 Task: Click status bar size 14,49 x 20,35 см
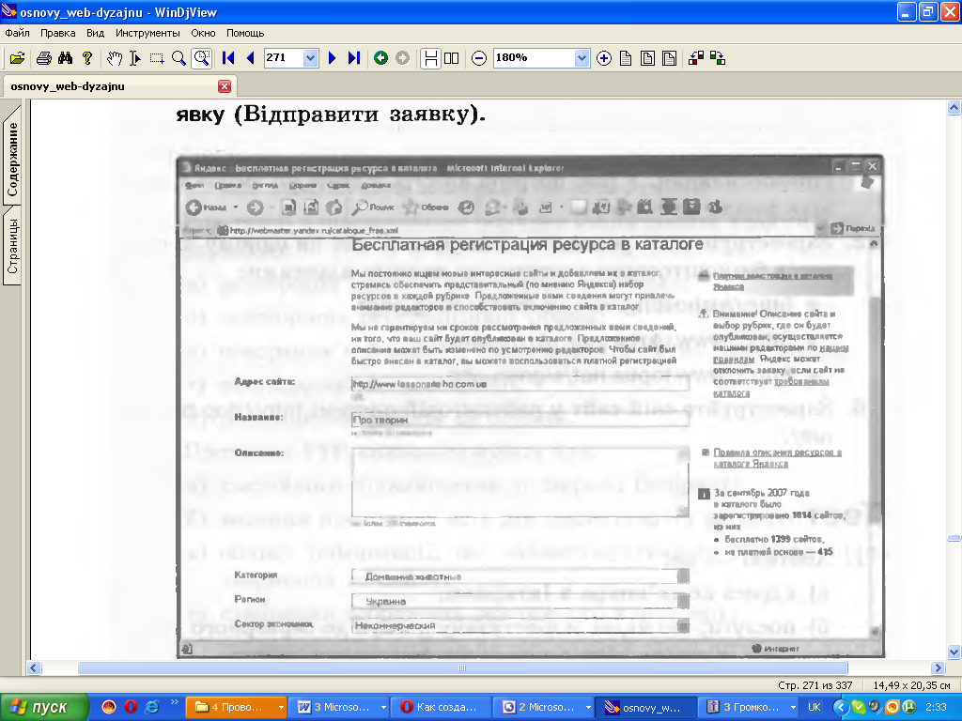(911, 685)
